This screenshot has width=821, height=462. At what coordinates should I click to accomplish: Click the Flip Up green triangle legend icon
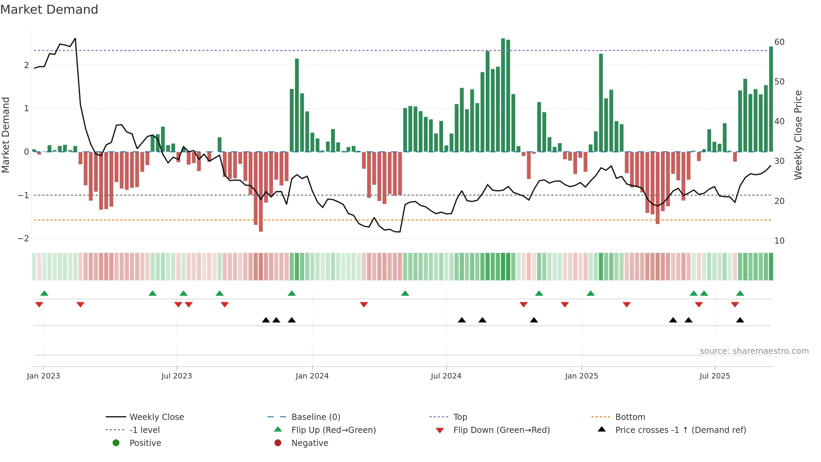(x=278, y=429)
